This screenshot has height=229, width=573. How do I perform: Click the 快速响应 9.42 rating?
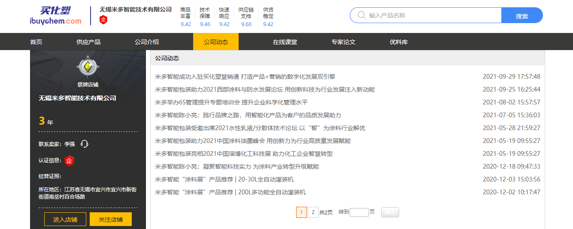[x=224, y=17]
